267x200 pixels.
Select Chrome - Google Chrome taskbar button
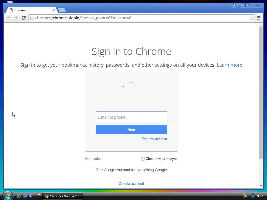point(63,196)
